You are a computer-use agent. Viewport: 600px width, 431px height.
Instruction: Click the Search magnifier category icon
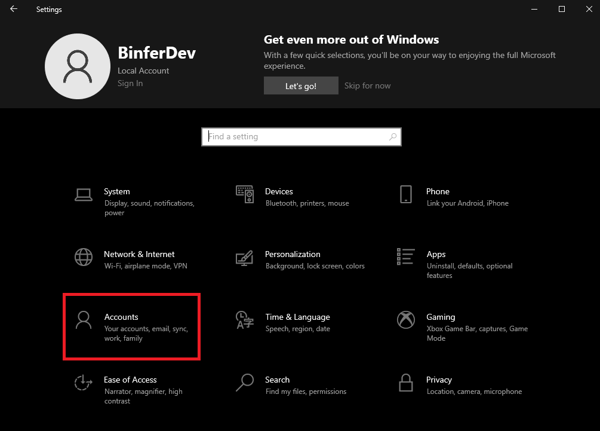[245, 383]
